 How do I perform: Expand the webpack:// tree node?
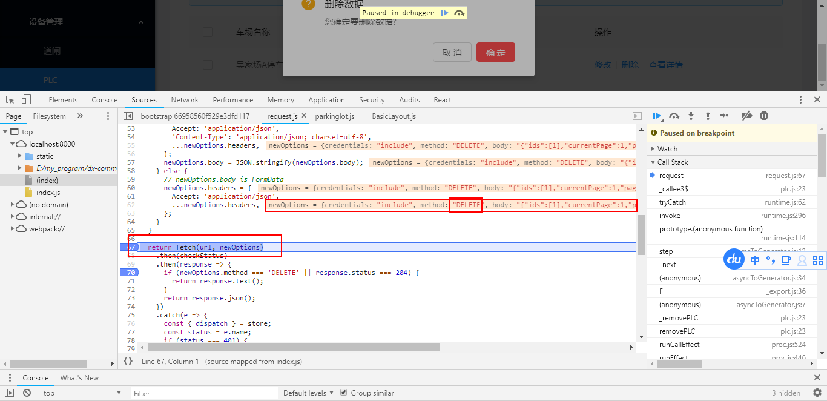(13, 228)
